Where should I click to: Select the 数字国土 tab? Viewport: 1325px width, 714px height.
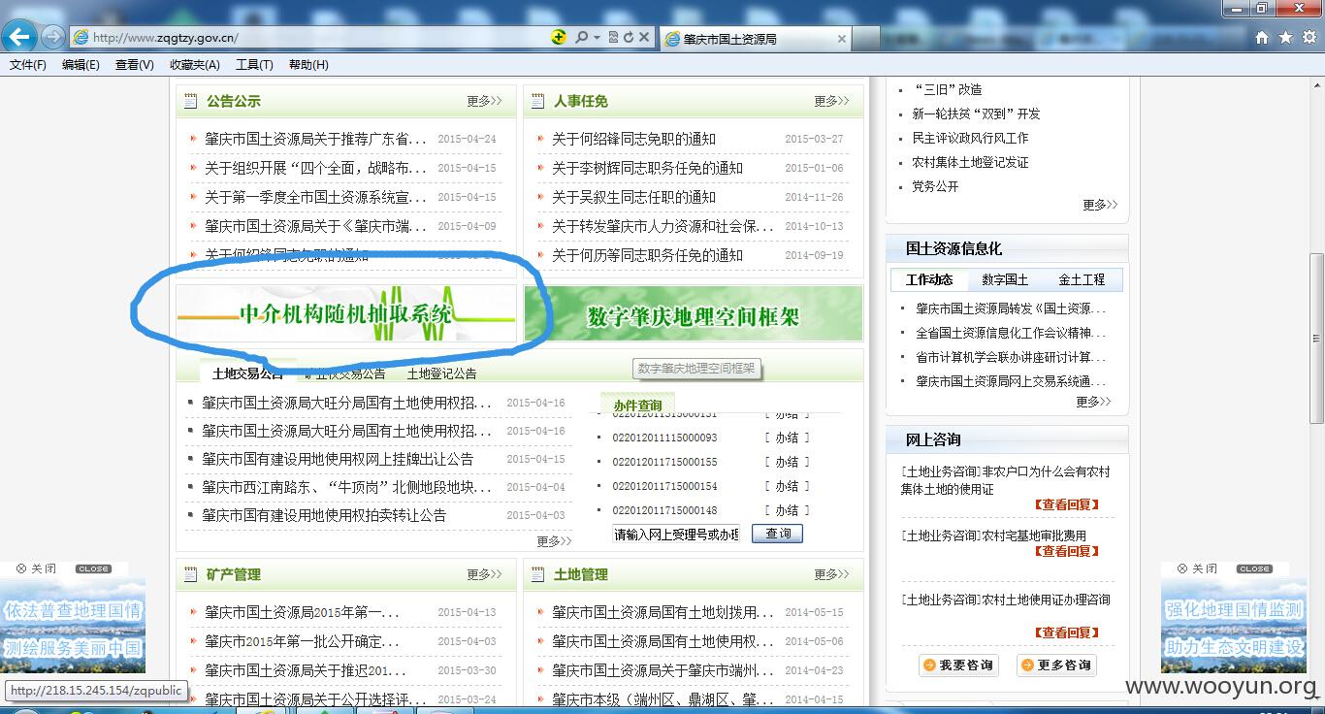pyautogui.click(x=1005, y=279)
